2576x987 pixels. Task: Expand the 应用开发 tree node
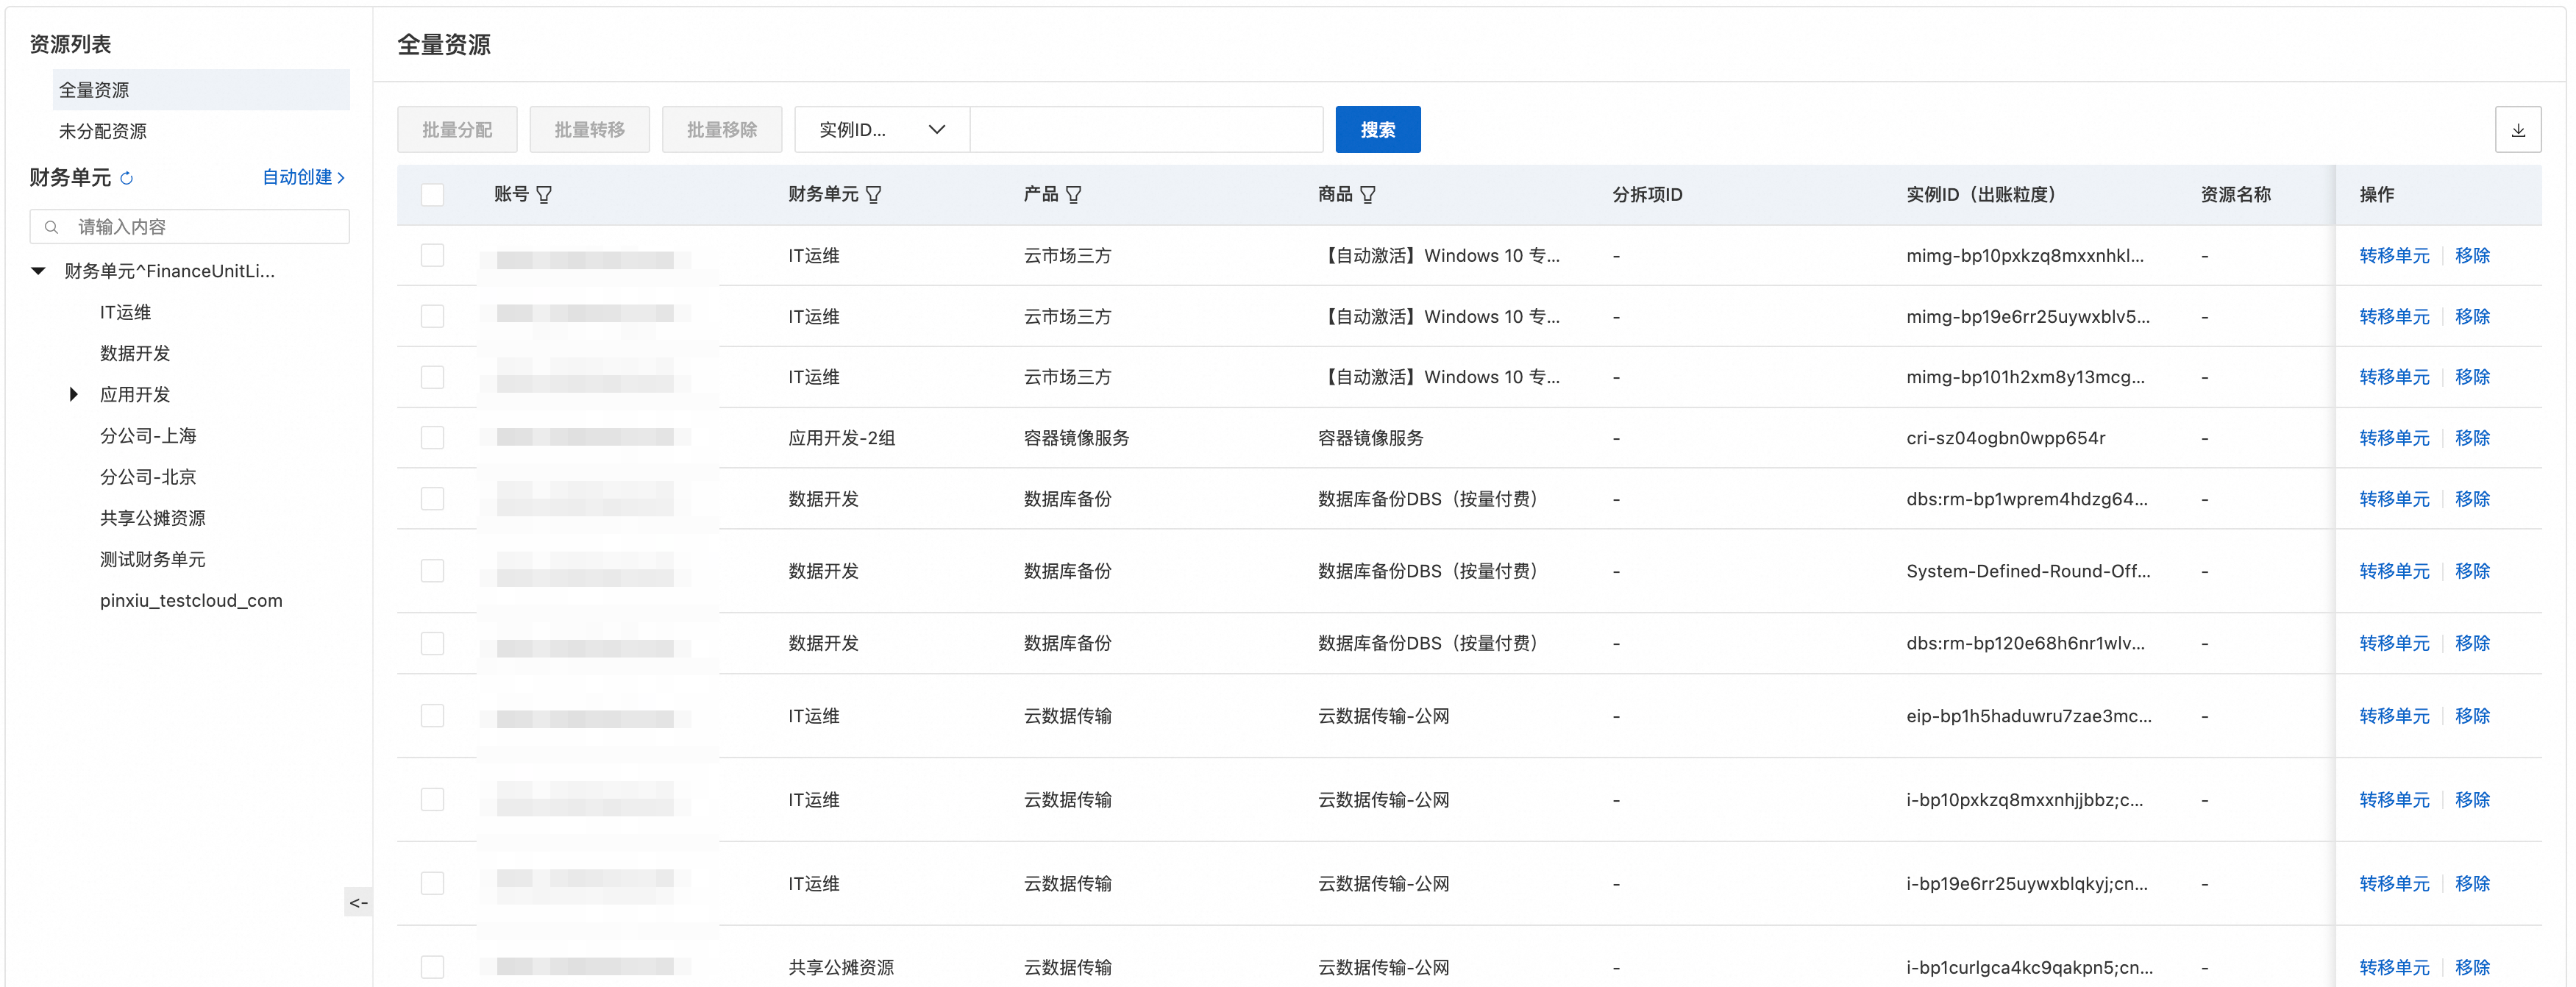point(73,395)
